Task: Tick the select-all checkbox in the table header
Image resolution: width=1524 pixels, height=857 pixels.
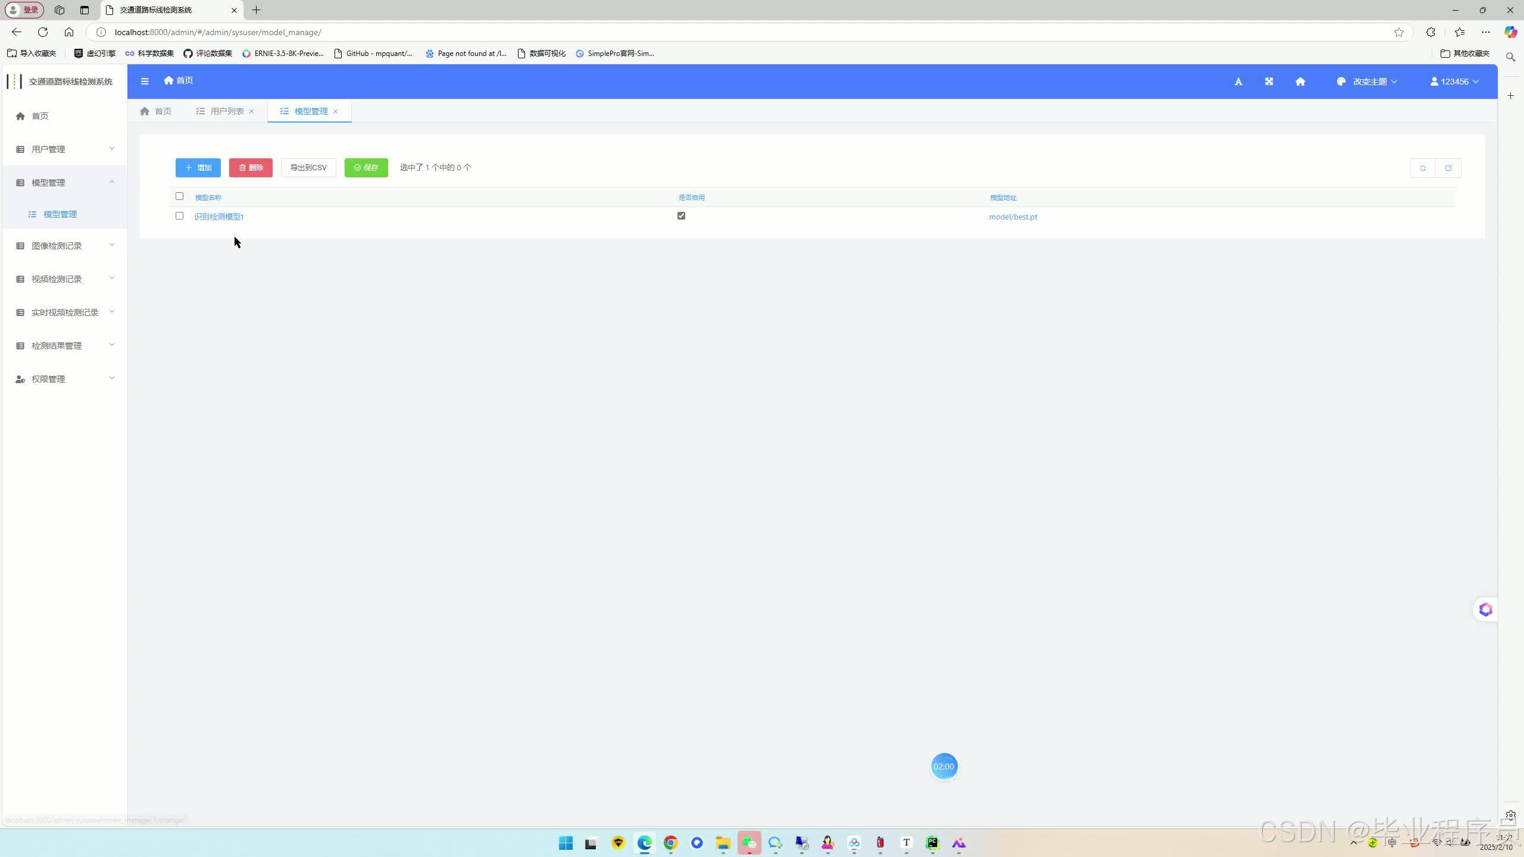Action: click(179, 196)
